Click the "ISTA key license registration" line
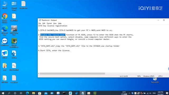The image size is (169, 95). [53, 26]
